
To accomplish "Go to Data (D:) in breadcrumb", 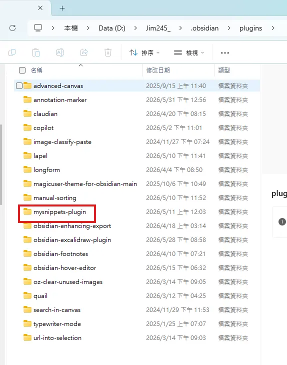I will click(x=112, y=28).
